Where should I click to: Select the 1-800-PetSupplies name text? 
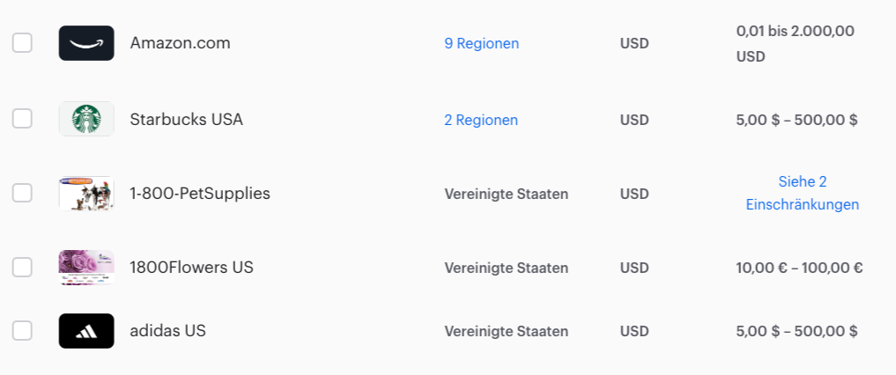coord(200,194)
